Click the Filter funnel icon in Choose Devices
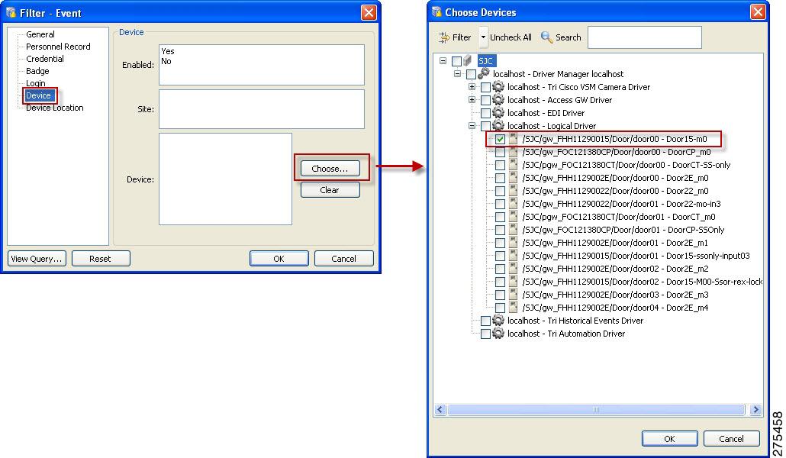Viewport: 786px width, 458px height. point(443,37)
